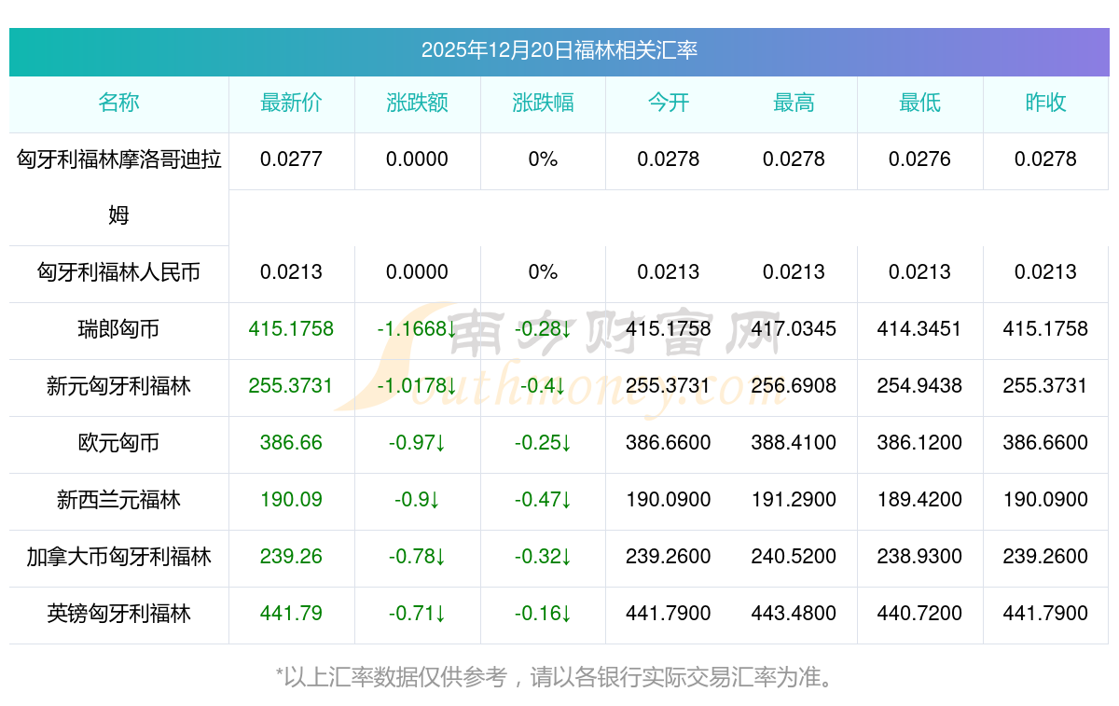
Task: Select the 瑞郎匈币 row name
Action: coord(118,329)
